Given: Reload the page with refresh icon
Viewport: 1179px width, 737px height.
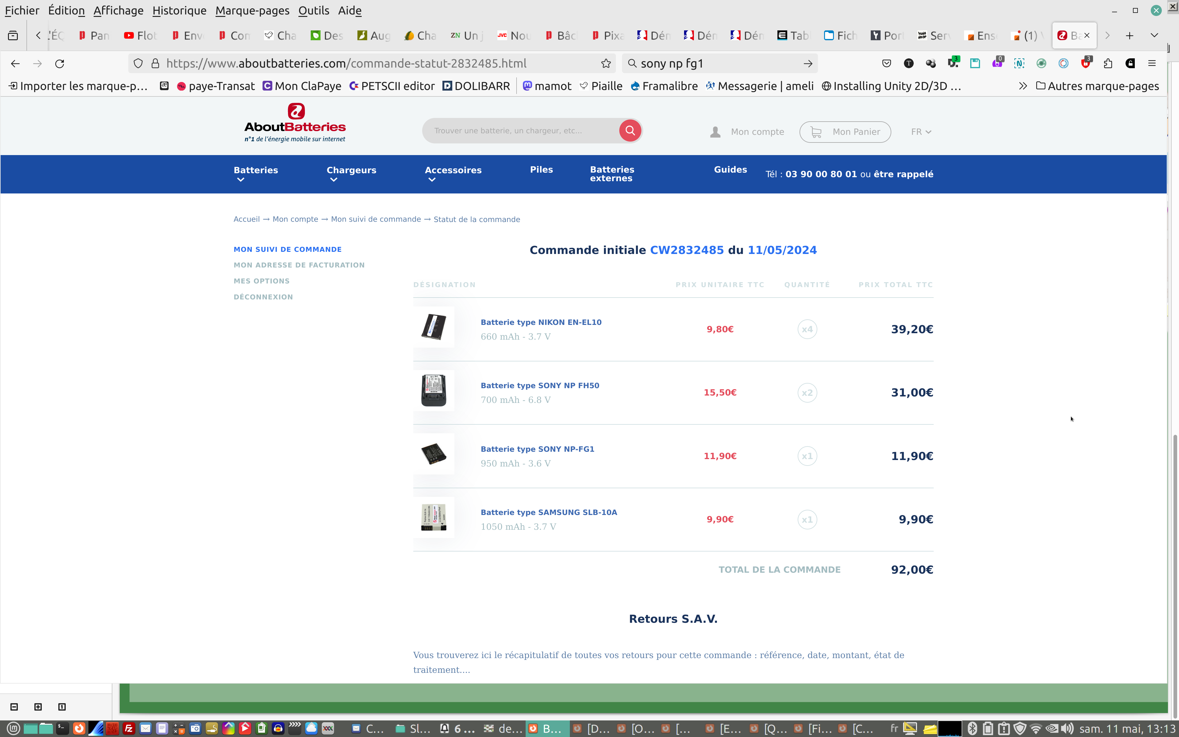Looking at the screenshot, I should pos(60,63).
